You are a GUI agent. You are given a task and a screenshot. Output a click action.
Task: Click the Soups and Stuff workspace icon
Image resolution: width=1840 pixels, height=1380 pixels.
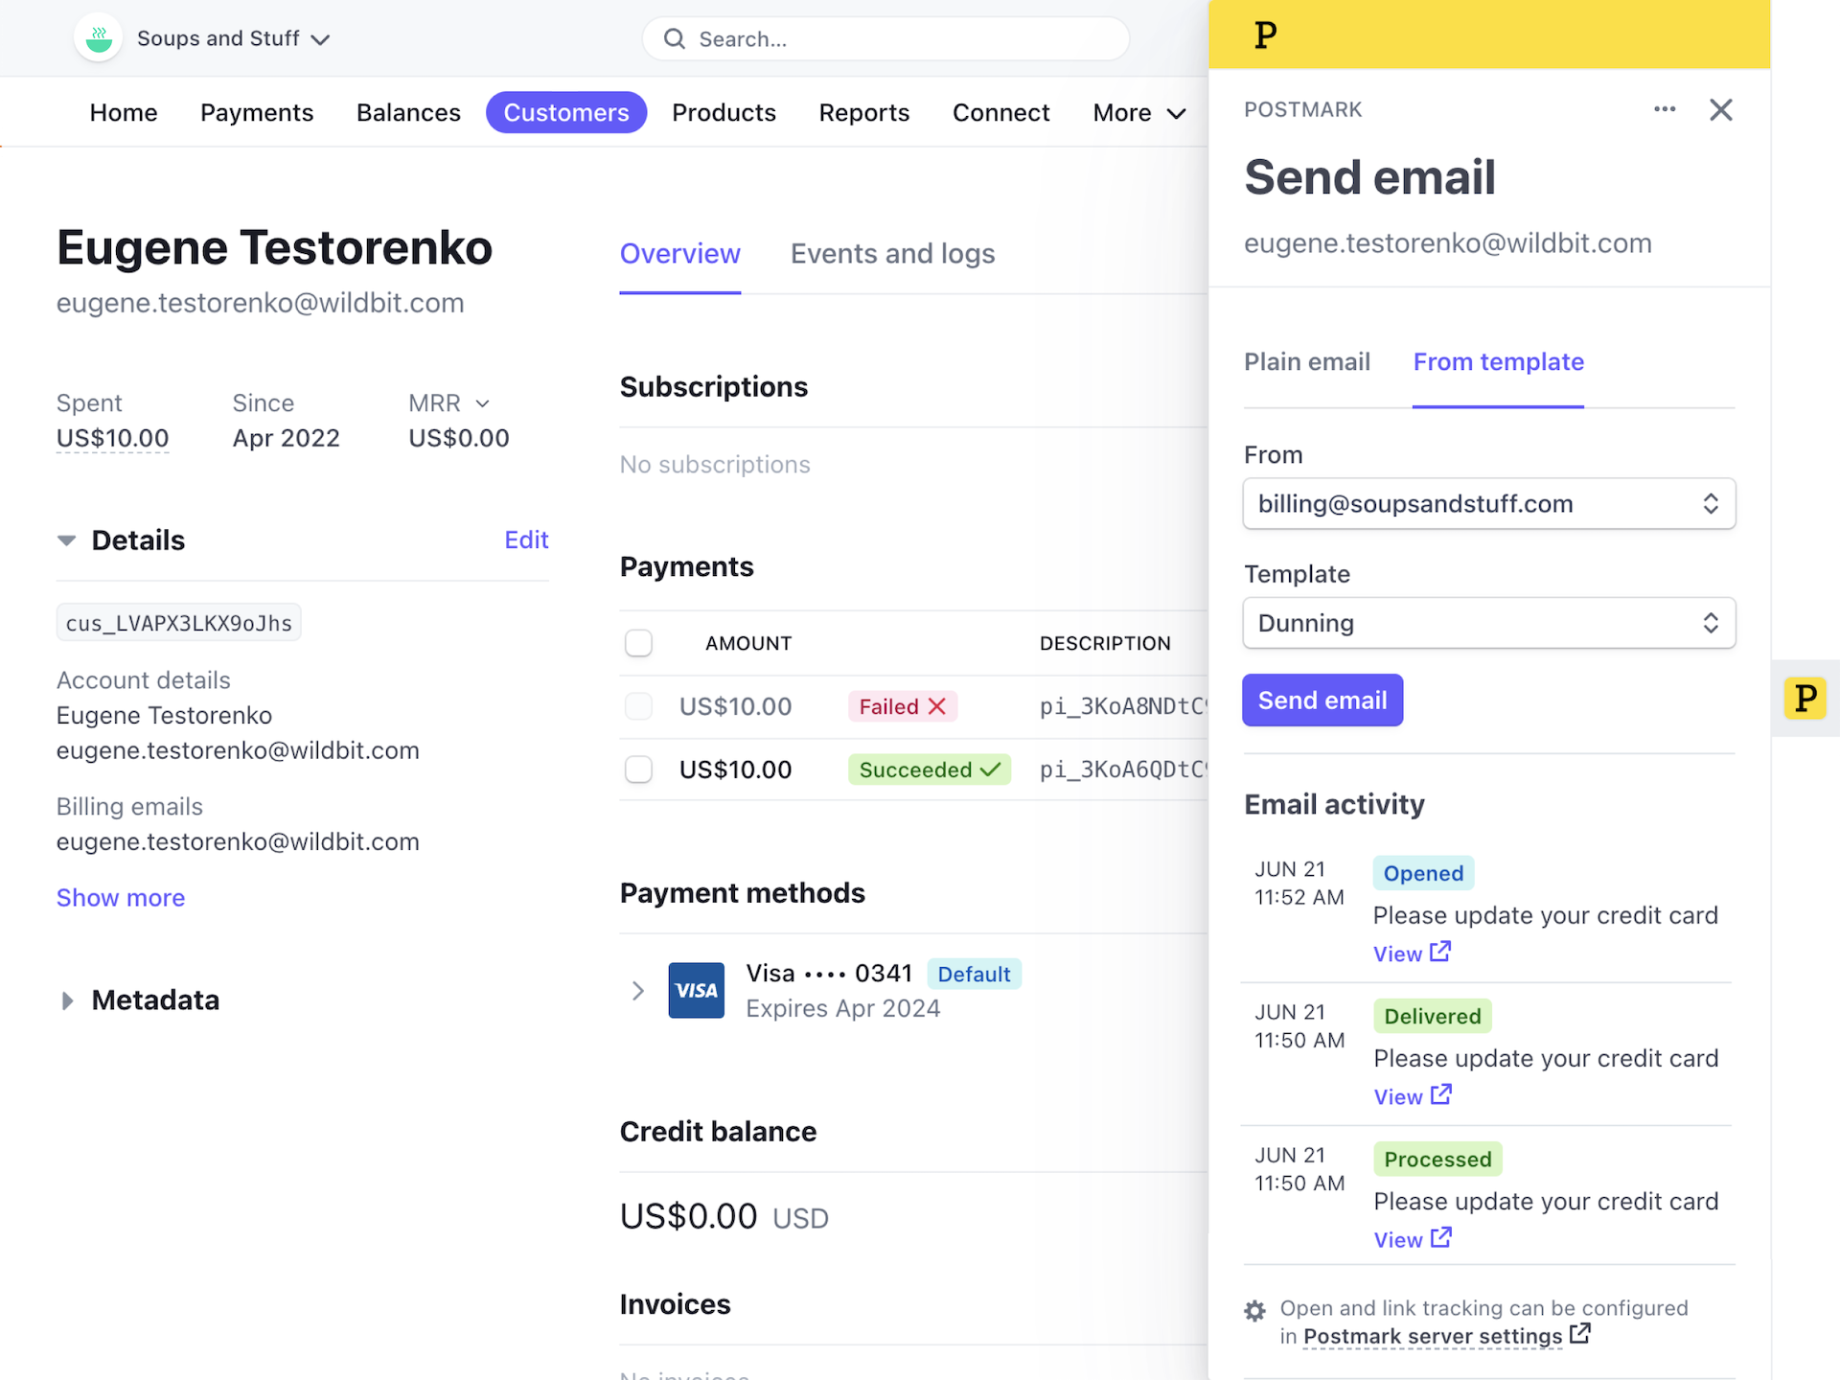point(98,37)
